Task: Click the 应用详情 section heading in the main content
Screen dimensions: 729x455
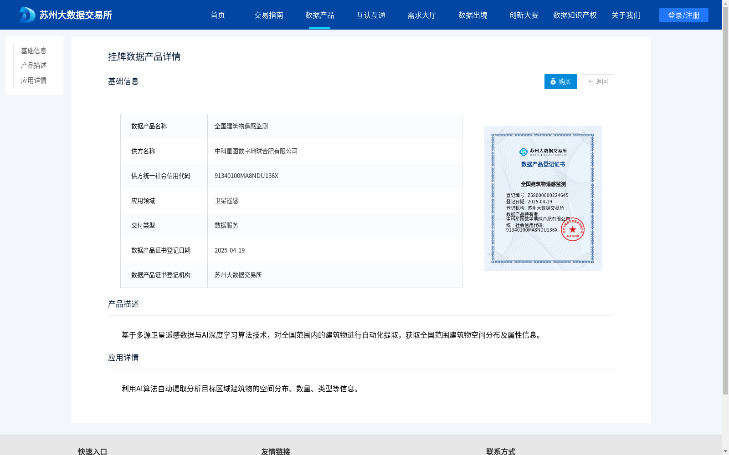Action: pyautogui.click(x=123, y=358)
